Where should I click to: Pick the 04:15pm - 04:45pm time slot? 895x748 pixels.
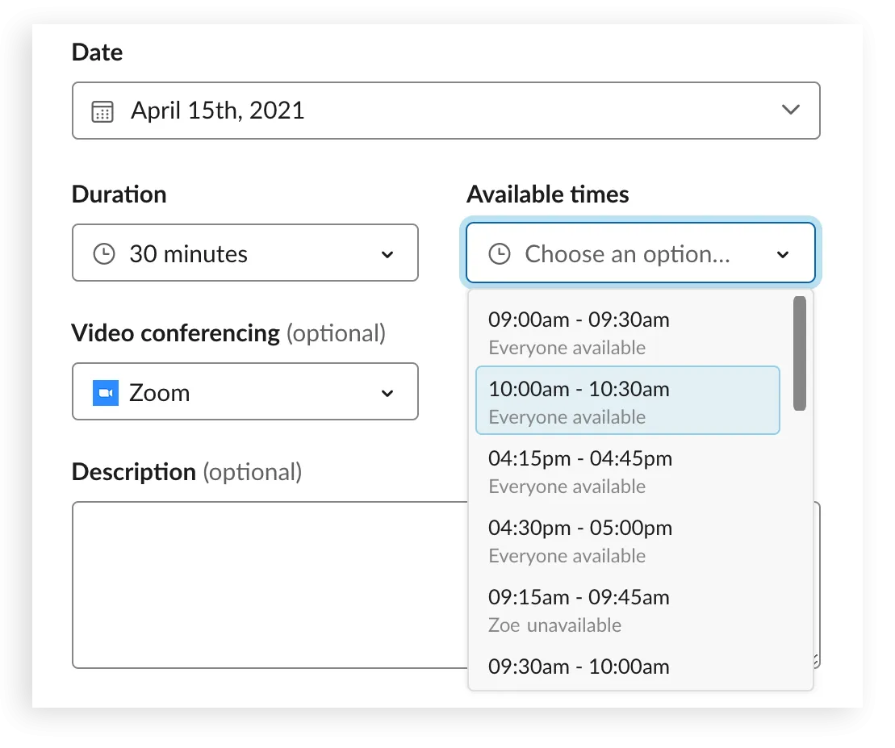(x=579, y=470)
